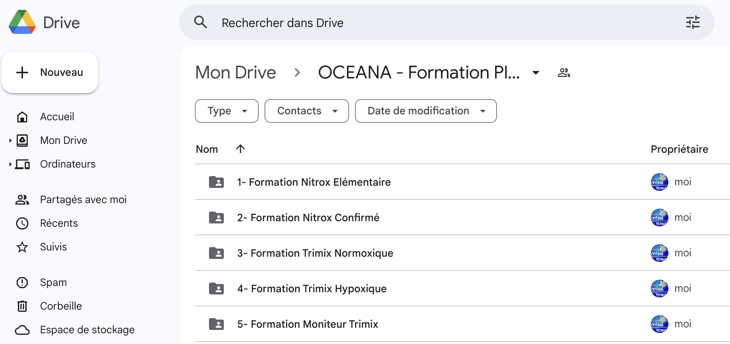Open advanced search filter options icon
Viewport: 730px width, 344px height.
pyautogui.click(x=693, y=22)
